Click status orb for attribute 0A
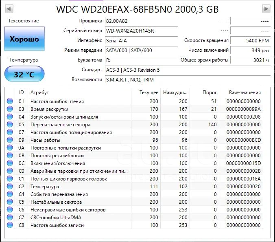The width and height of the screenshot is (275, 242). pyautogui.click(x=10, y=147)
